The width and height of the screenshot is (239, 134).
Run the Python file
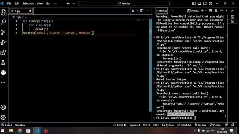click(x=133, y=11)
